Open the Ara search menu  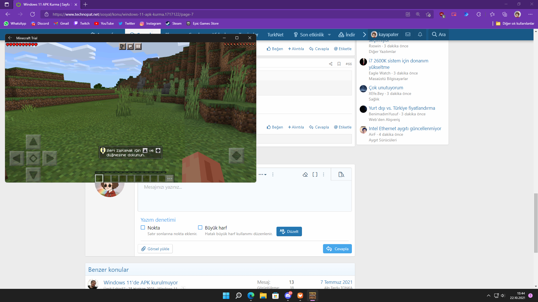click(x=439, y=34)
